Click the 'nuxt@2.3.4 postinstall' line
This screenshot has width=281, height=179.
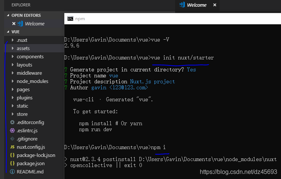[171, 159]
